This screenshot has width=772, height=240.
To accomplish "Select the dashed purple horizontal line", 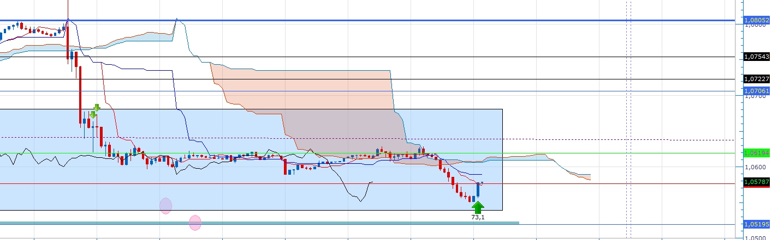I will click(x=371, y=138).
